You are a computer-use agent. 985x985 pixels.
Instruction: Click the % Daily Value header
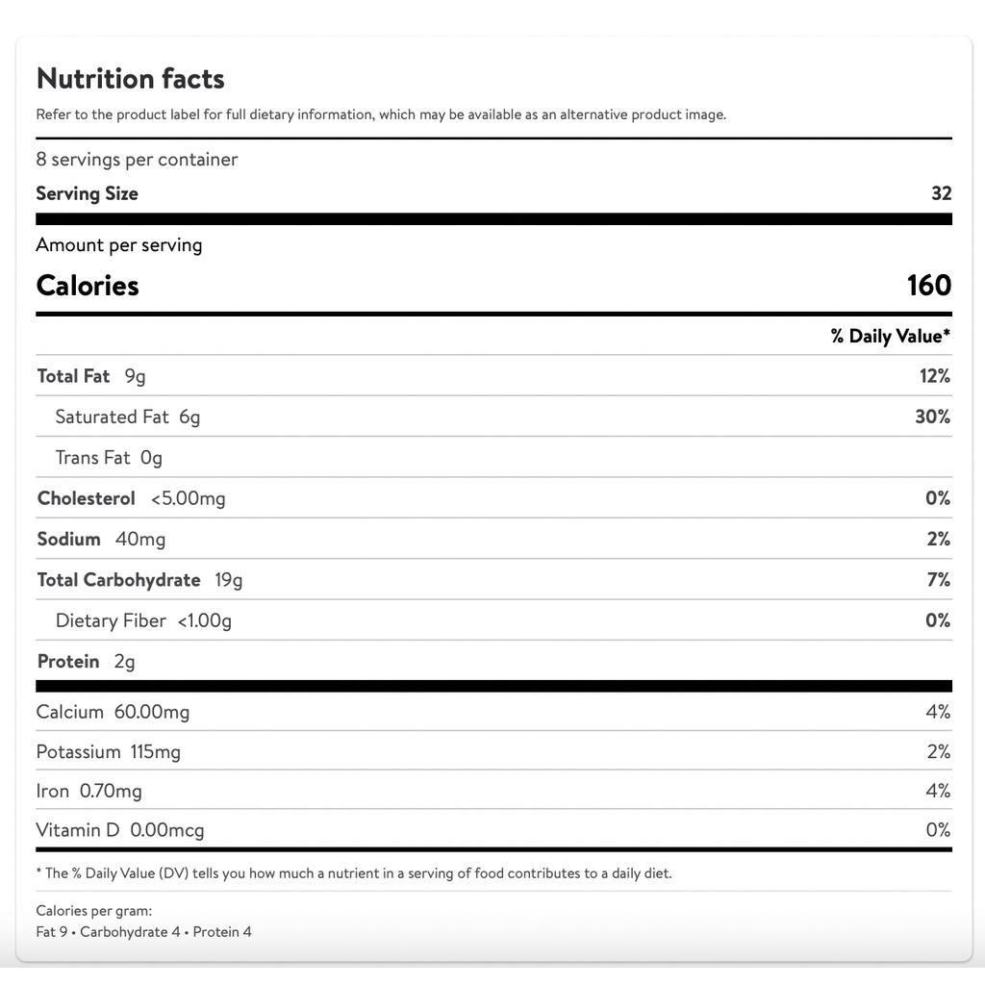(890, 337)
